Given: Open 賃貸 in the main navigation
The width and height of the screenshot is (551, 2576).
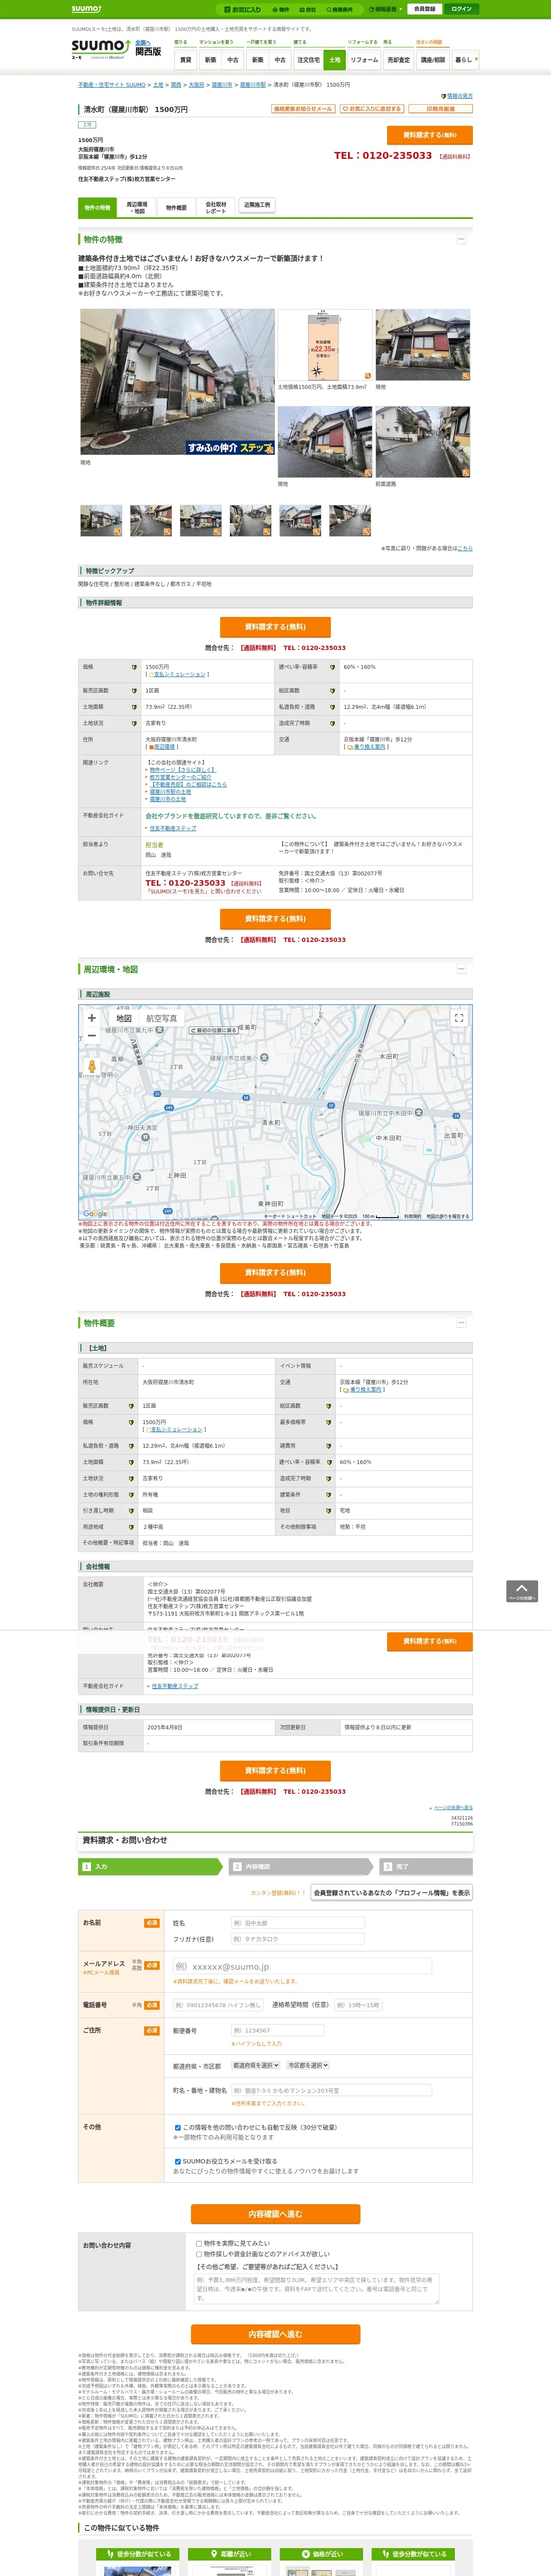Looking at the screenshot, I should pos(185,60).
